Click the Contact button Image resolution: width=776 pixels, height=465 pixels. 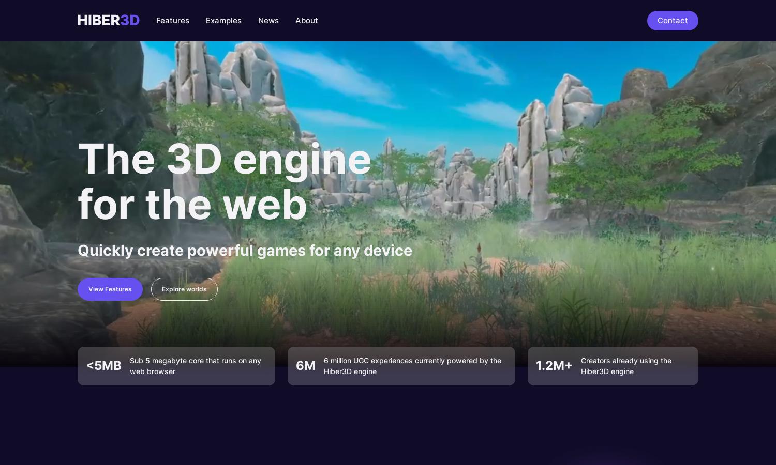coord(673,21)
